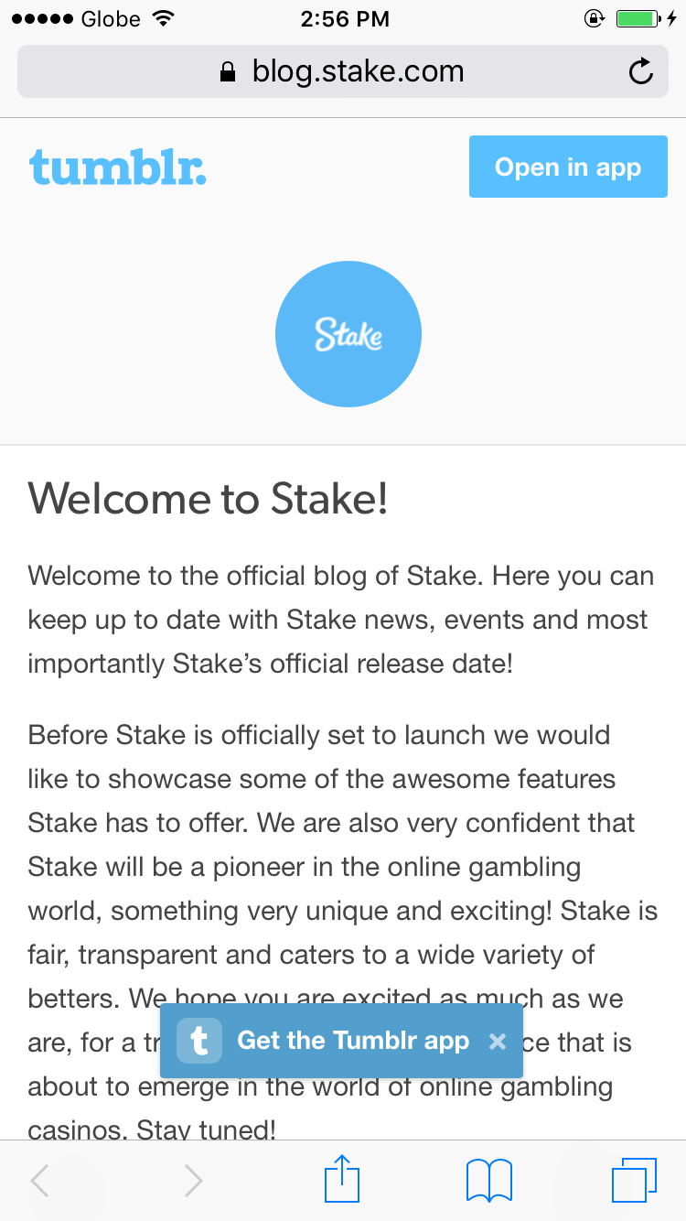Viewport: 686px width, 1221px height.
Task: Open the Safari bookmarks book icon
Action: [489, 1180]
